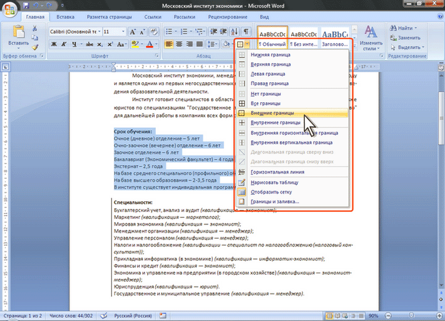445x321 pixels.
Task: Switch to Вставка tab
Action: click(65, 17)
